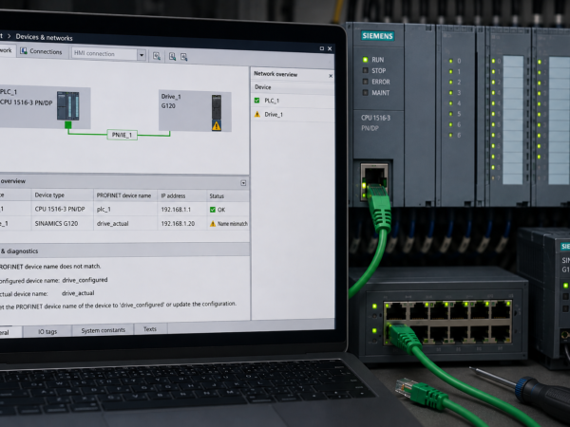Click the warning triangle on Drive_1 device

click(217, 126)
